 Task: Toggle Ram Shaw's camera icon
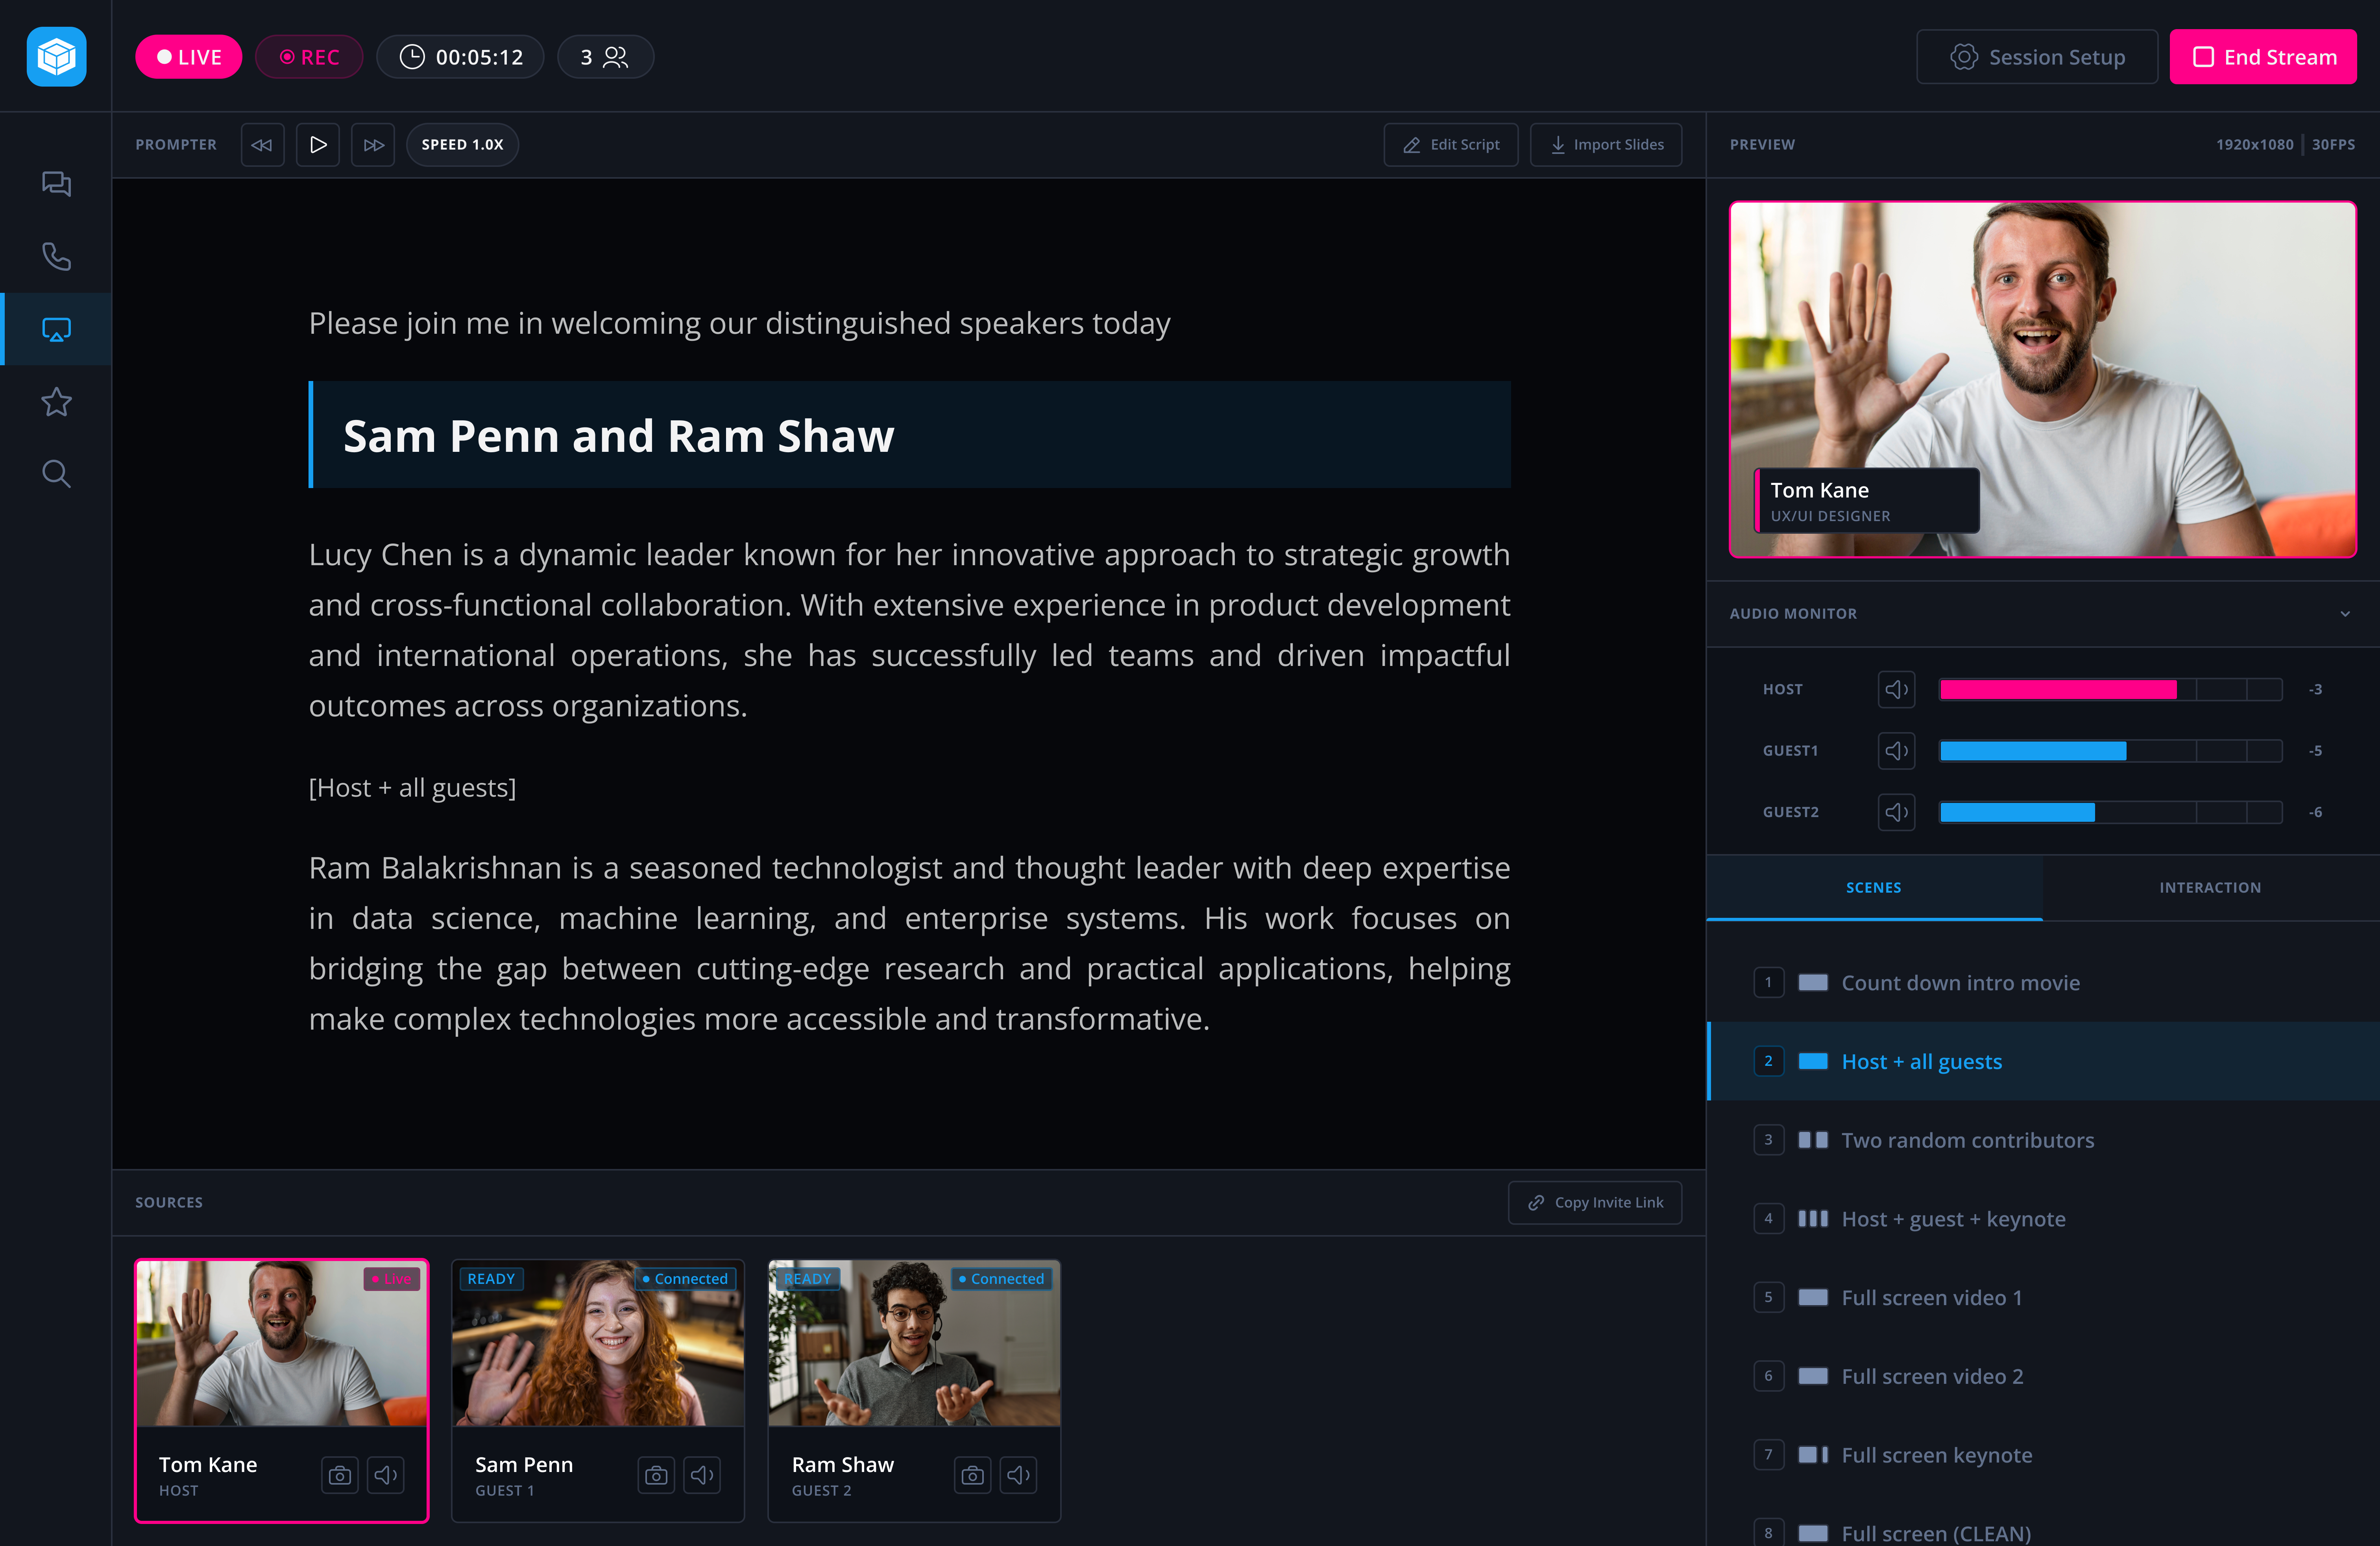click(972, 1475)
